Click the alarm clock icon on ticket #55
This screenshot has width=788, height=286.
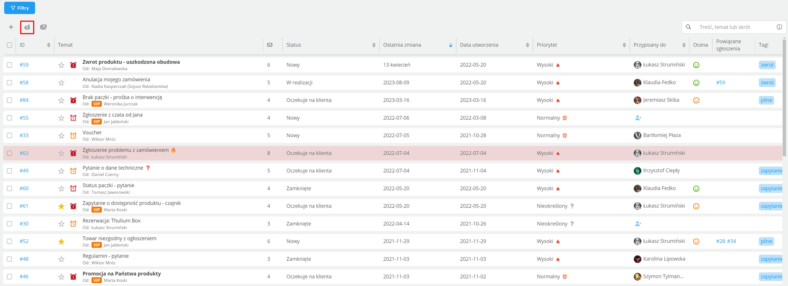73,118
